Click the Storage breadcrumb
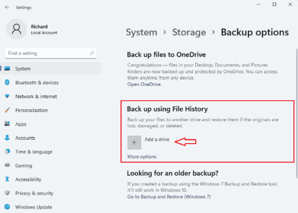Viewport: 298px width, 213px height. [x=189, y=32]
